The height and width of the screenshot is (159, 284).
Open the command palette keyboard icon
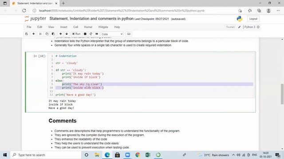point(129,34)
